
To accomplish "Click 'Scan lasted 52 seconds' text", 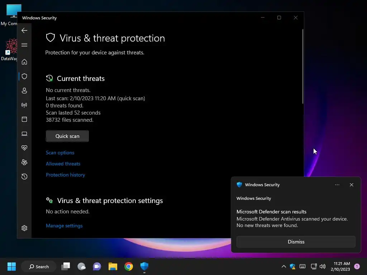I will click(73, 113).
